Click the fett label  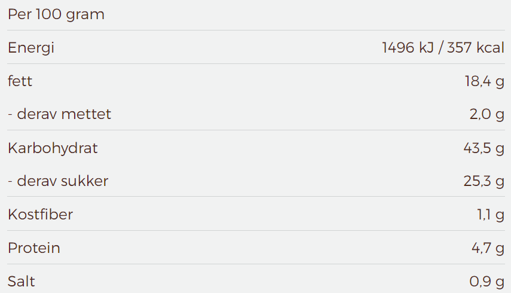pos(20,81)
